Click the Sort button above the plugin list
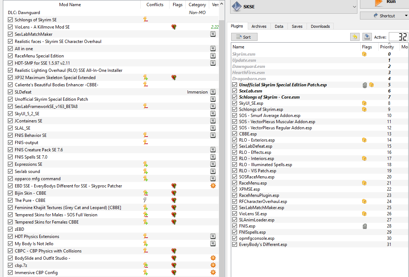Screen dimensions: 409x277 [244, 37]
